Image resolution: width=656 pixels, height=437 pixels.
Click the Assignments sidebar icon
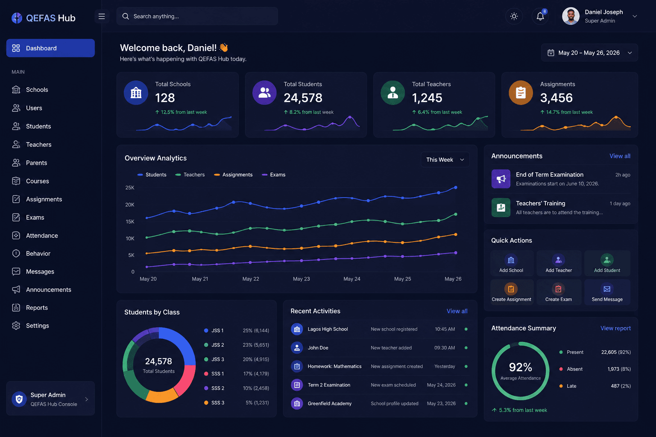[16, 199]
